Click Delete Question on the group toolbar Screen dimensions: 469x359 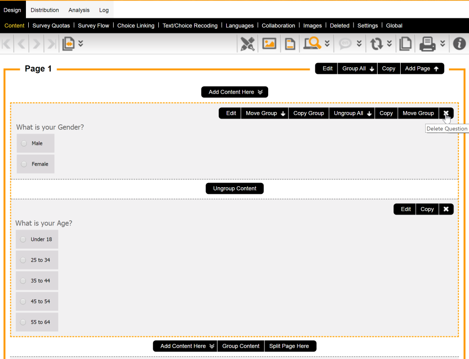click(446, 113)
